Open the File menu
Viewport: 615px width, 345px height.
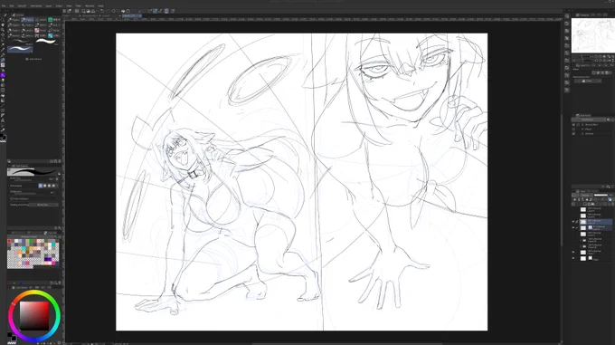(x=4, y=6)
